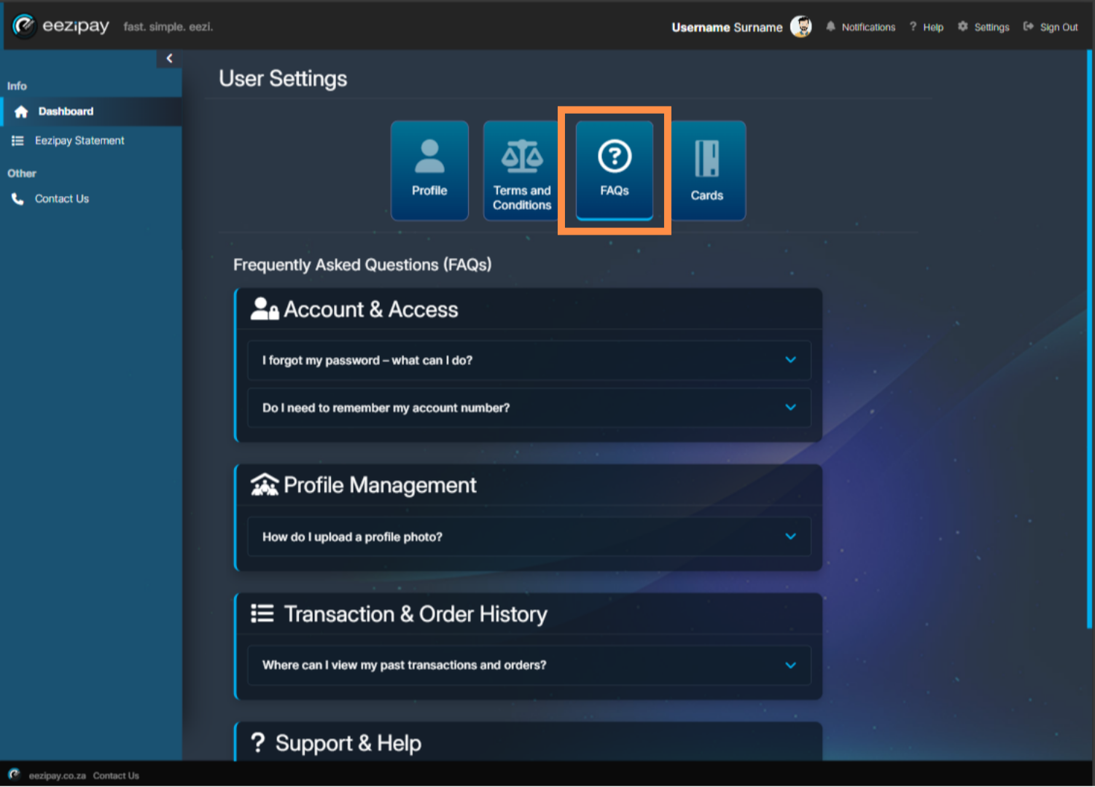Open the Terms and Conditions tab label
Screen dimensions: 1095x787
(x=522, y=197)
